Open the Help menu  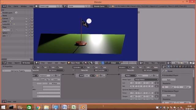coord(31,6)
